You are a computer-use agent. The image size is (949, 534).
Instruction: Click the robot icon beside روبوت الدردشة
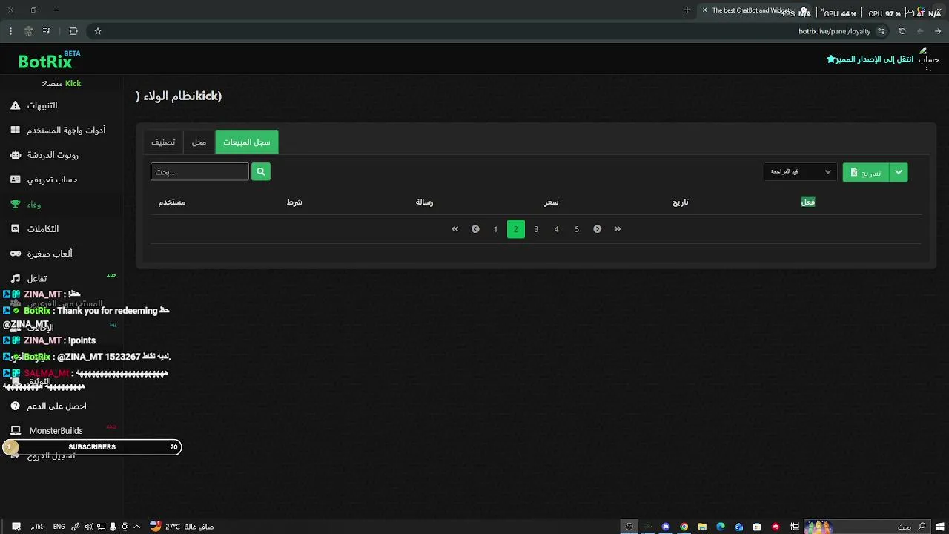click(x=15, y=155)
